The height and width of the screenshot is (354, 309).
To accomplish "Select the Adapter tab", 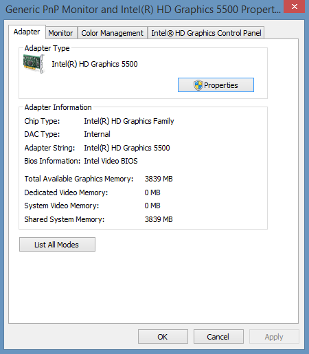I will [27, 32].
